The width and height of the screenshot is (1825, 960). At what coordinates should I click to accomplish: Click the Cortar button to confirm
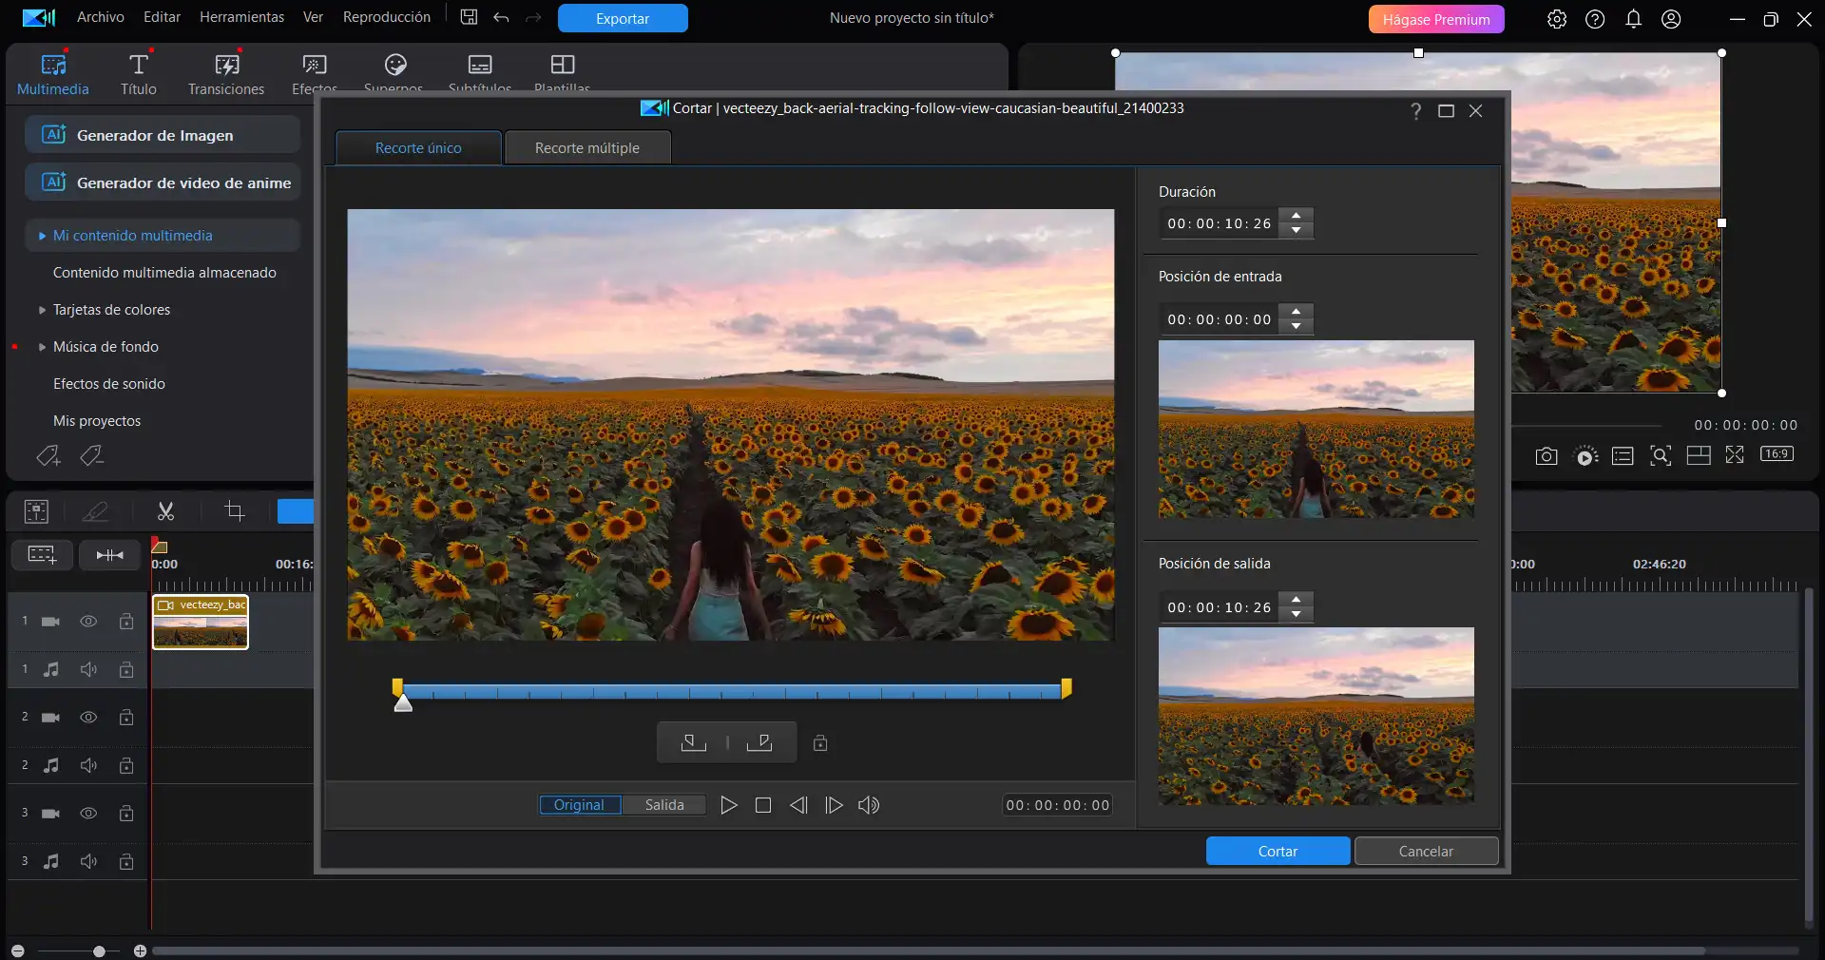(1277, 851)
